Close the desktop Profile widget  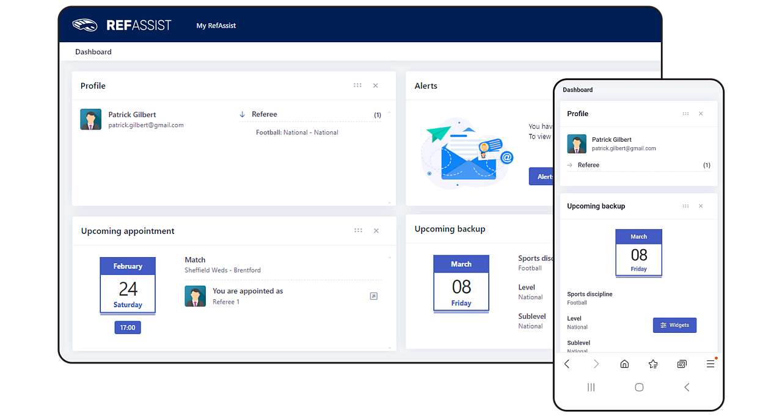pyautogui.click(x=376, y=86)
